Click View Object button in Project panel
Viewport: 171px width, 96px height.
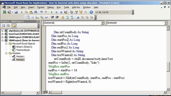pos(8,26)
